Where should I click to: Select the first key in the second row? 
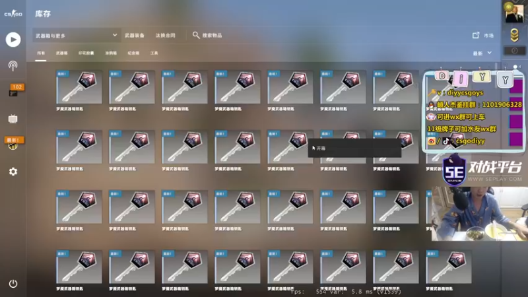(79, 147)
